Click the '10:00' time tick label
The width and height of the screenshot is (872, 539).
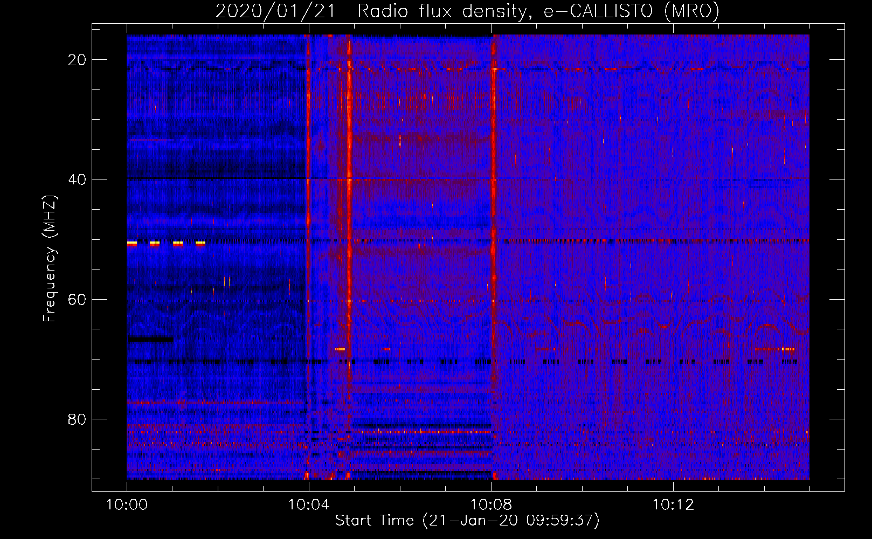(x=127, y=505)
